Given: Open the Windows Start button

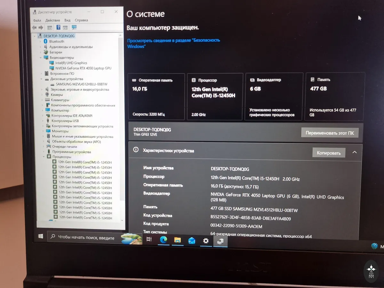Looking at the screenshot, I should point(41,236).
